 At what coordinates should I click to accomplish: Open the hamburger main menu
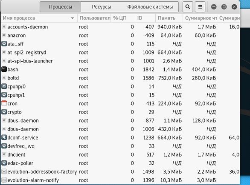click(x=200, y=7)
